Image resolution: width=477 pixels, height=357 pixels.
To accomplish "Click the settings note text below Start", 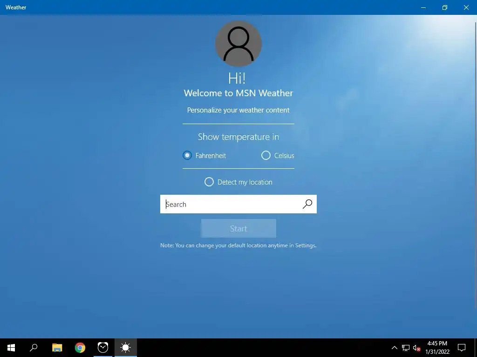I will 238,245.
